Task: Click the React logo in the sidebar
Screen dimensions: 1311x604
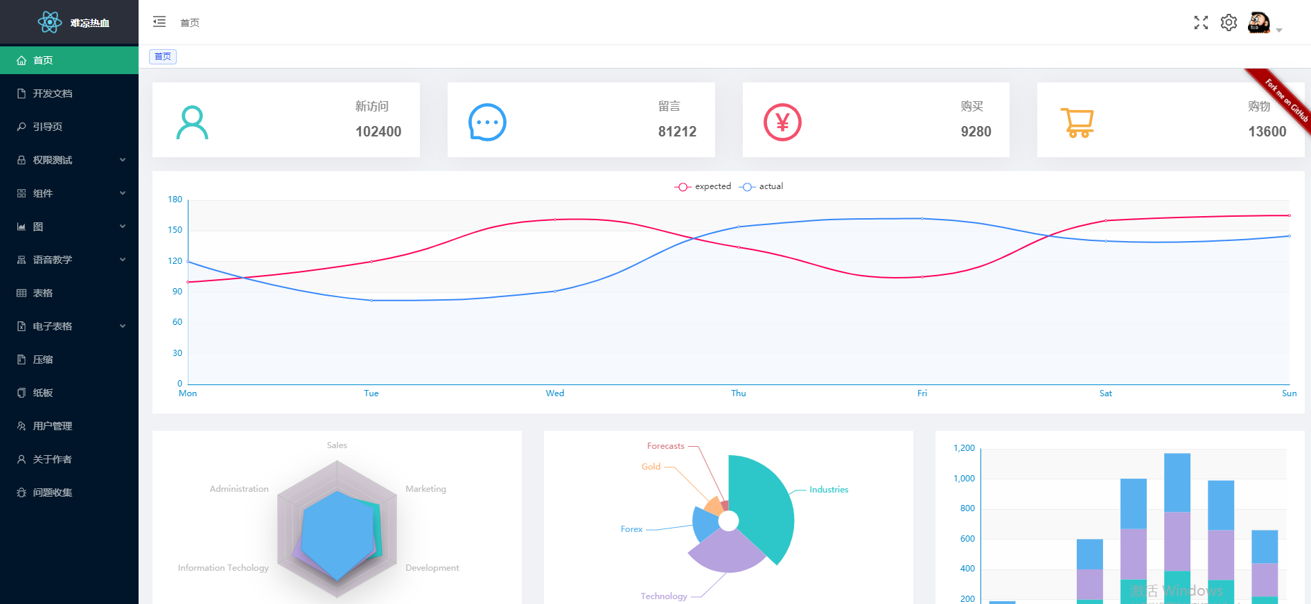Action: coord(49,22)
